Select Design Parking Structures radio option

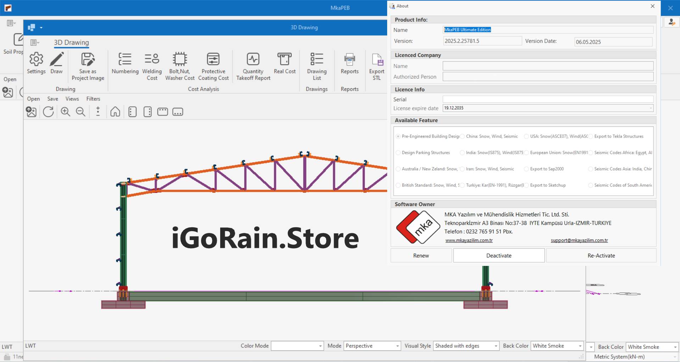point(398,153)
